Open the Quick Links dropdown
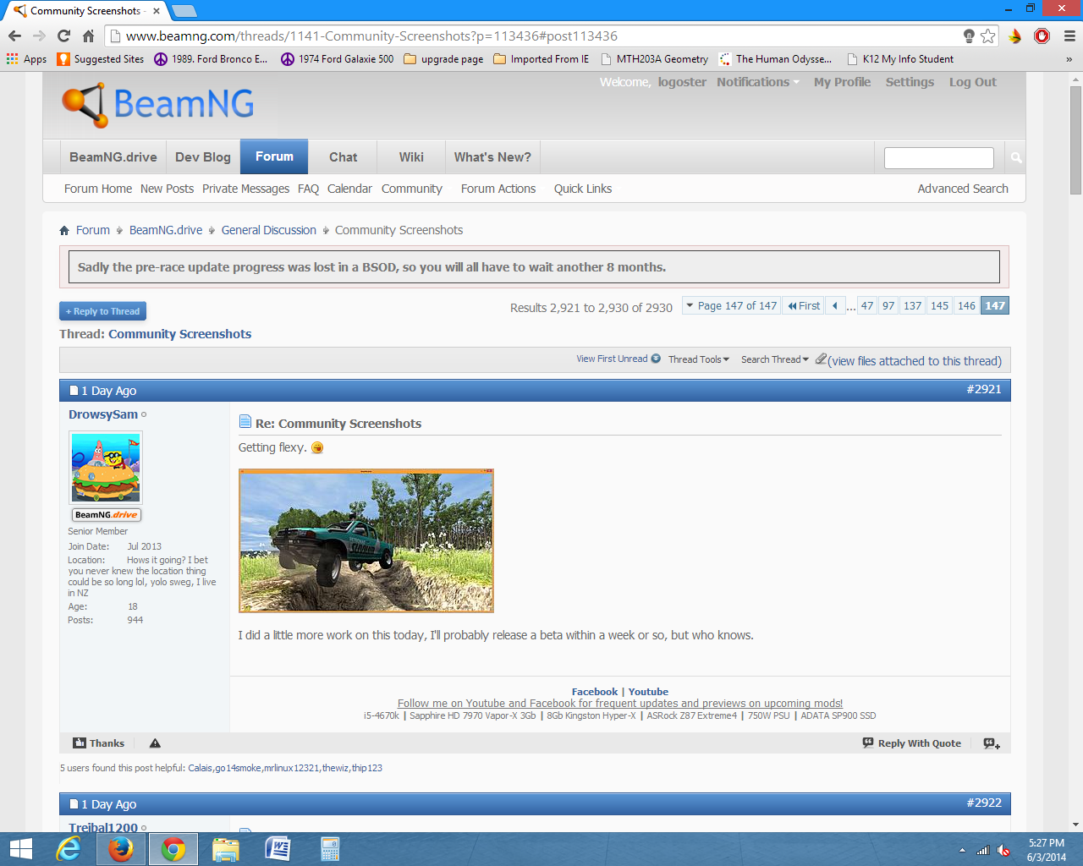 (583, 189)
